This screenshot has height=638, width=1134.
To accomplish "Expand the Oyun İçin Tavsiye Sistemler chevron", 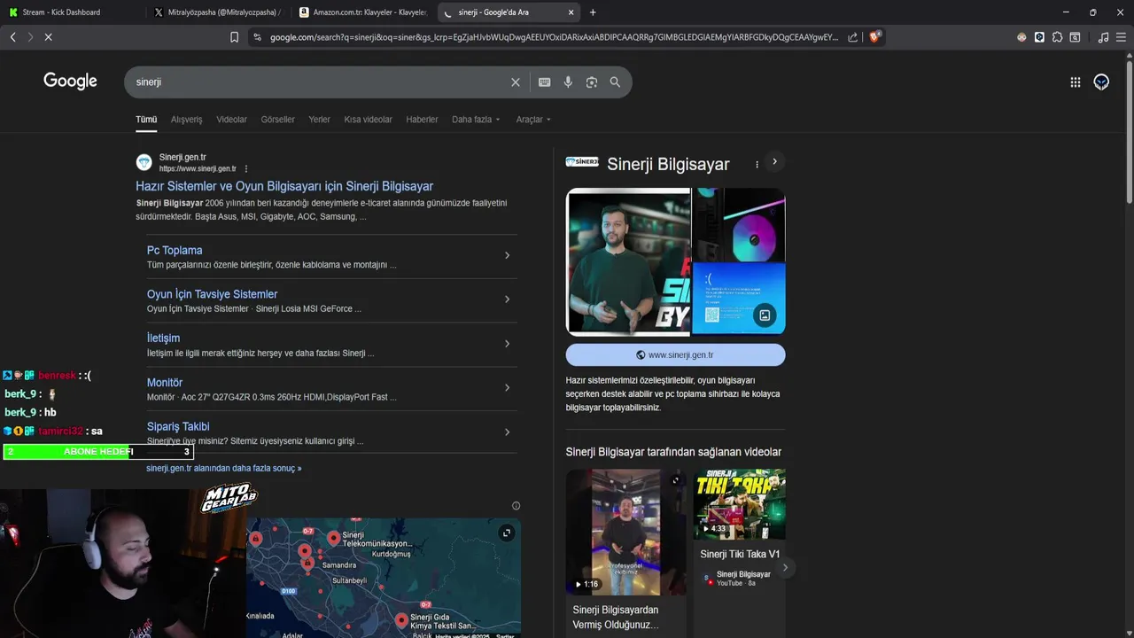I will [x=507, y=300].
